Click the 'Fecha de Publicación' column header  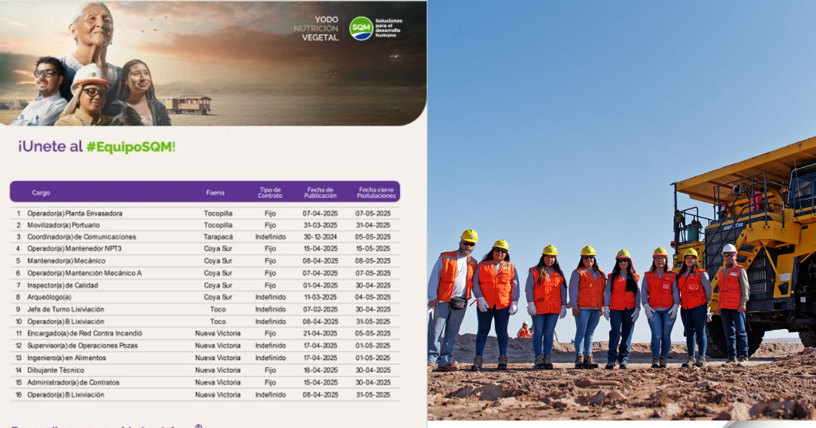pyautogui.click(x=320, y=193)
